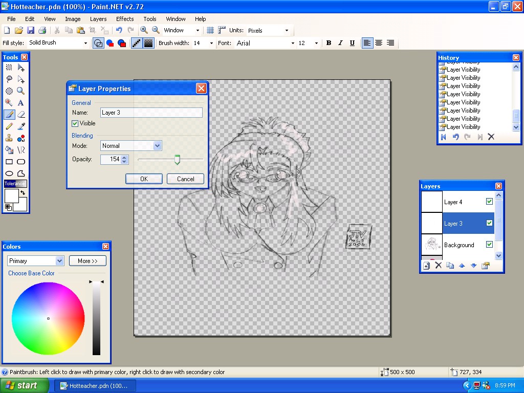
Task: Select the Rectangle Select tool
Action: click(9, 68)
